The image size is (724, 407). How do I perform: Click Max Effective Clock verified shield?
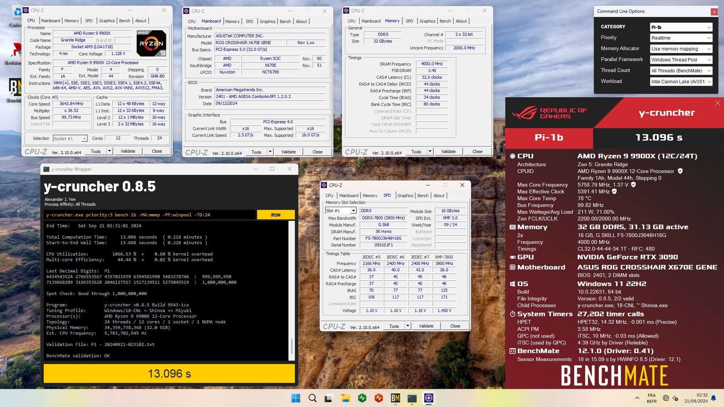point(614,191)
